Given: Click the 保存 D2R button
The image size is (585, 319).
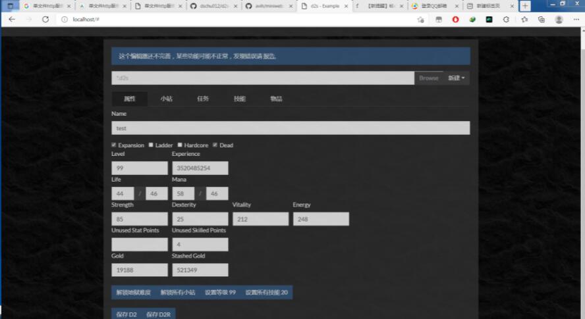Looking at the screenshot, I should [158, 314].
